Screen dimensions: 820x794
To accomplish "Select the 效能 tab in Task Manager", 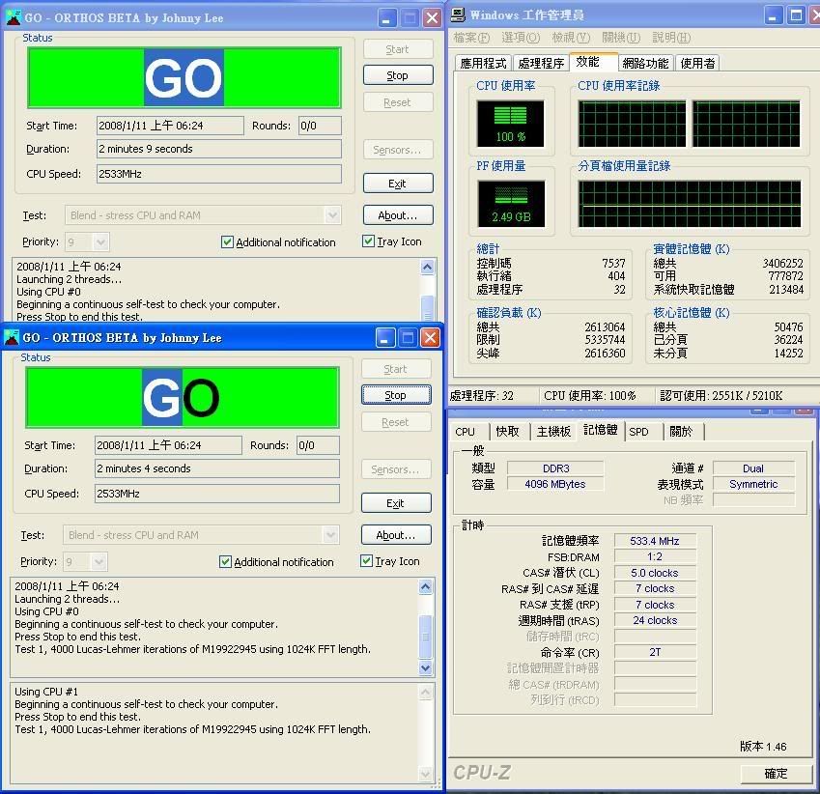I will [x=592, y=62].
